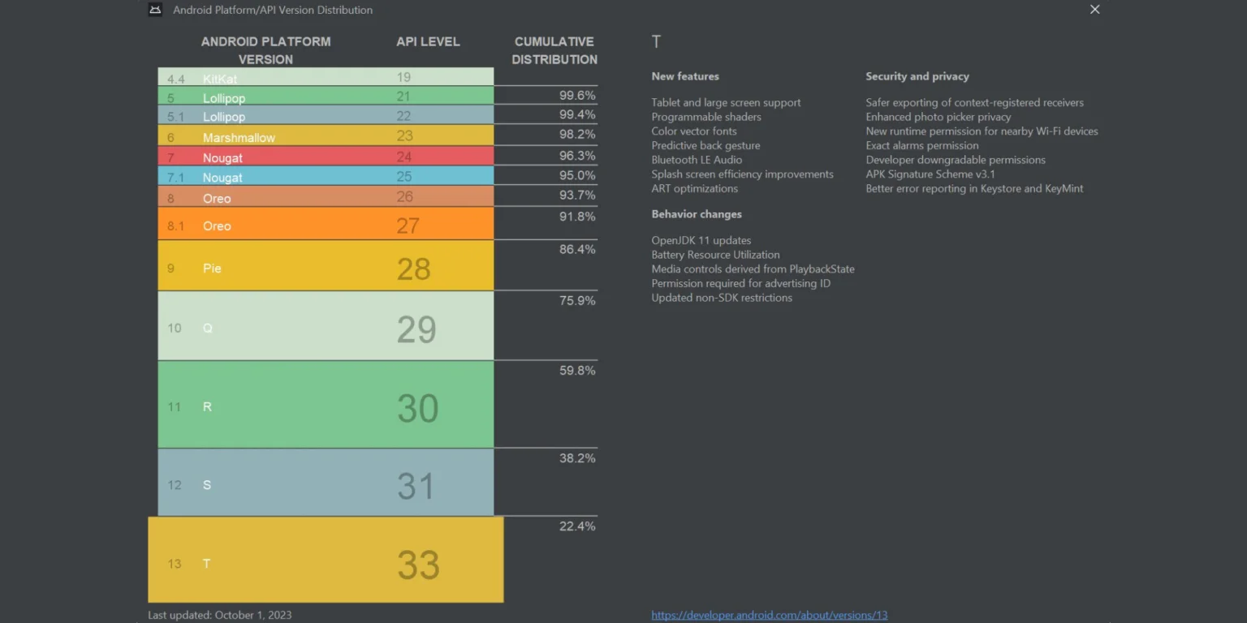Click the 96.3% cumulative distribution value
1247x623 pixels.
(577, 155)
